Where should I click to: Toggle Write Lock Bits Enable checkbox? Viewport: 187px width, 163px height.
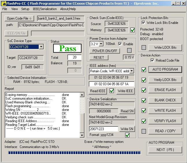tap(143, 22)
